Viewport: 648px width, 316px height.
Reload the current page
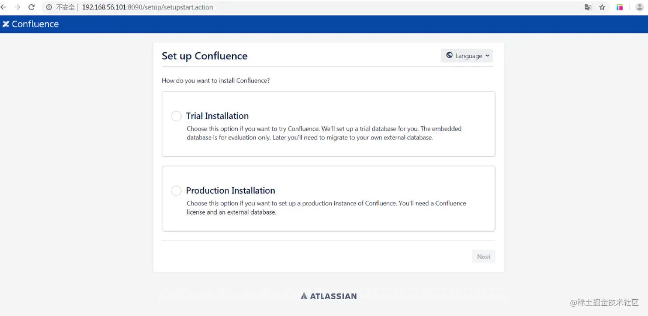(x=31, y=7)
